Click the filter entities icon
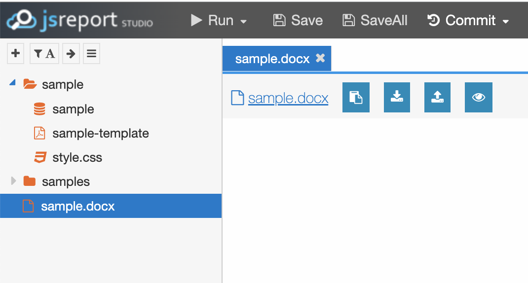The width and height of the screenshot is (528, 283). [x=44, y=54]
